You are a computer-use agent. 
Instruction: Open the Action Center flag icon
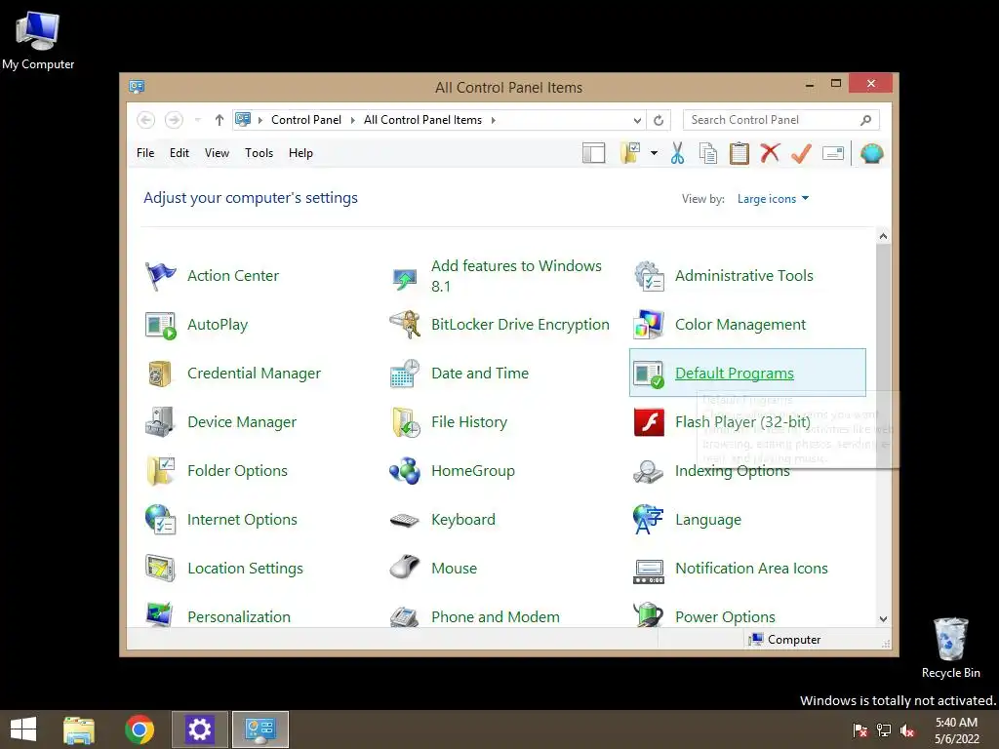point(160,276)
